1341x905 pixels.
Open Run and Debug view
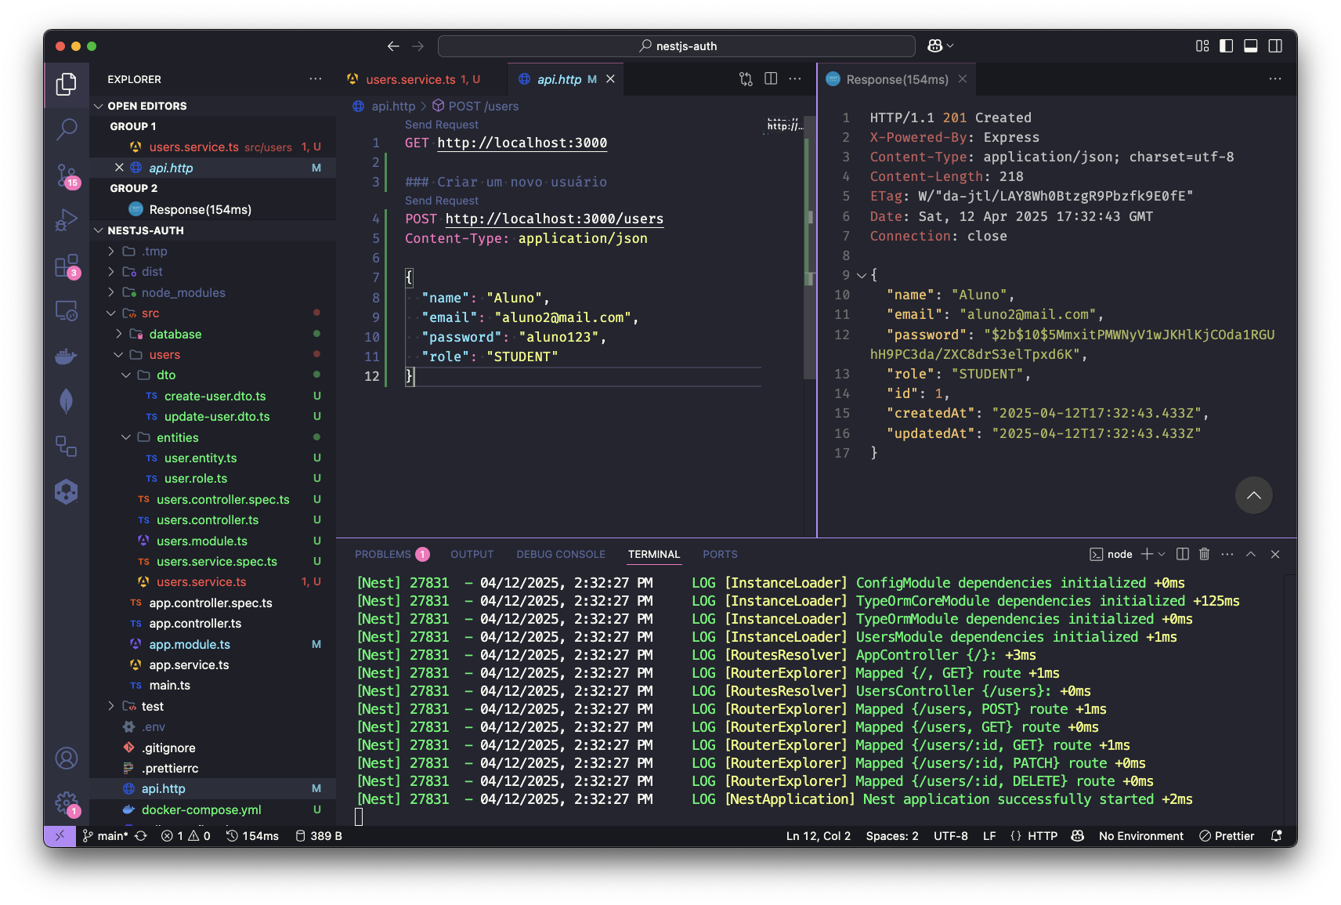pos(67,220)
